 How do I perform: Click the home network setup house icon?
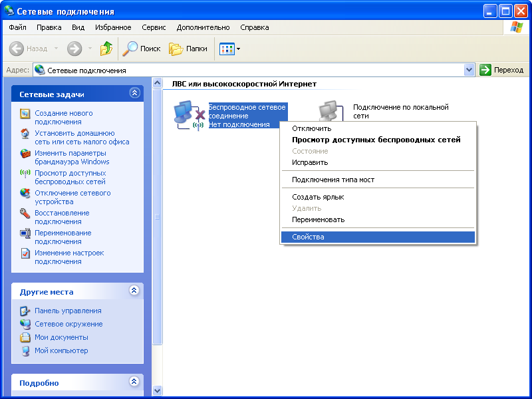[x=25, y=134]
